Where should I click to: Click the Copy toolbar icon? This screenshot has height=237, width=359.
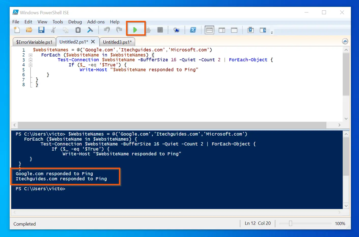[x=66, y=30]
